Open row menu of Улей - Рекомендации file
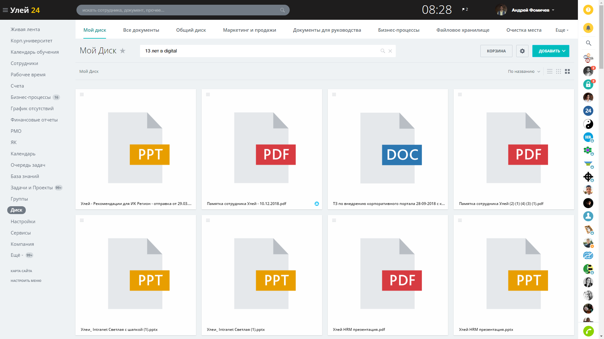604x339 pixels. pyautogui.click(x=82, y=94)
